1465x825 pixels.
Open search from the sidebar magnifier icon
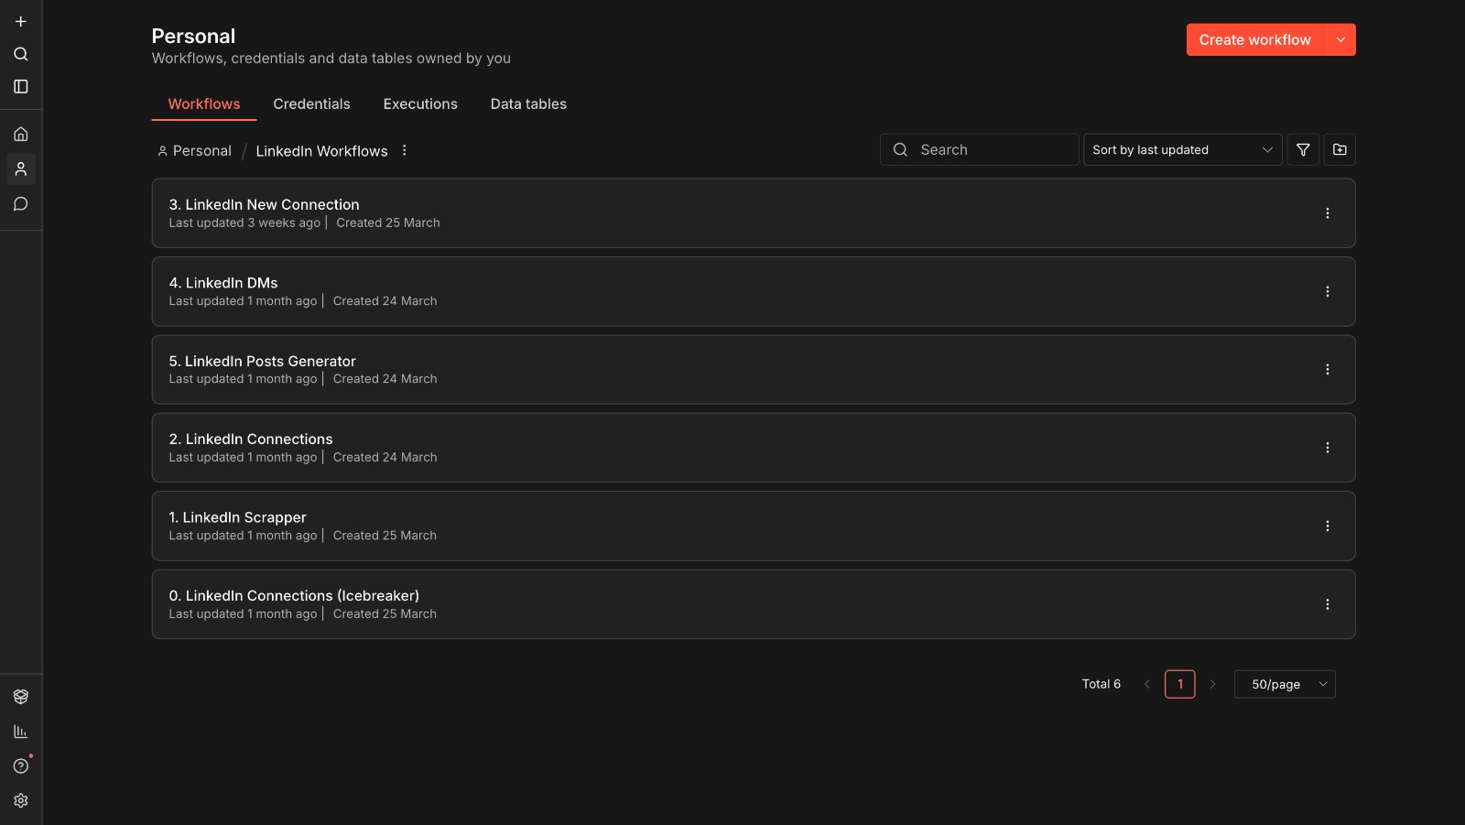pyautogui.click(x=20, y=54)
